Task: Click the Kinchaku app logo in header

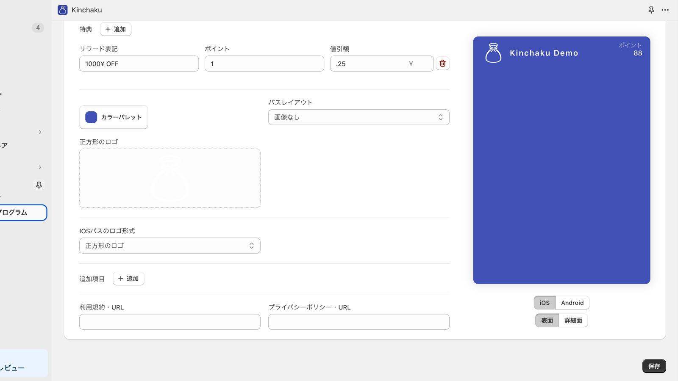Action: pyautogui.click(x=63, y=10)
